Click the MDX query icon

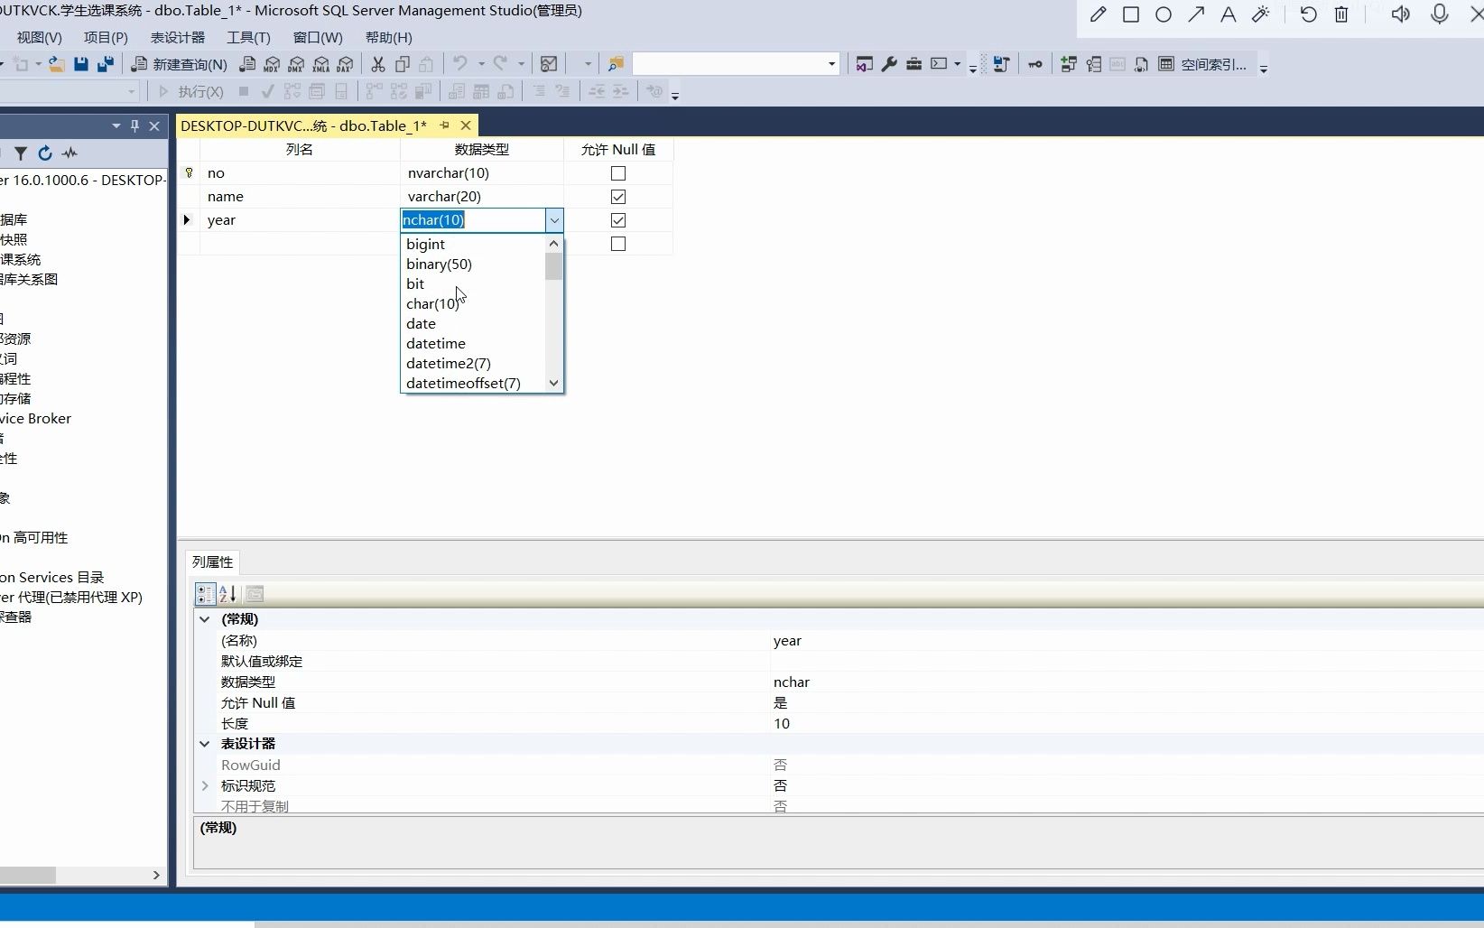tap(272, 64)
